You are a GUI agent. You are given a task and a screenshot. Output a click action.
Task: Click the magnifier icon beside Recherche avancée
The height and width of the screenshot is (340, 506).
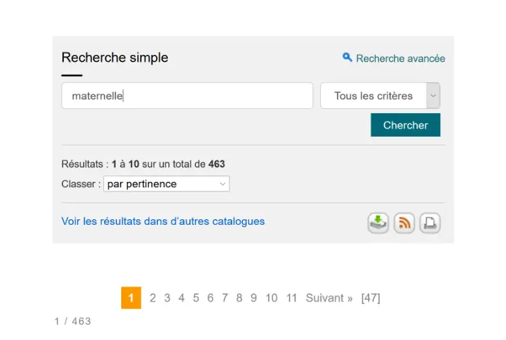347,58
